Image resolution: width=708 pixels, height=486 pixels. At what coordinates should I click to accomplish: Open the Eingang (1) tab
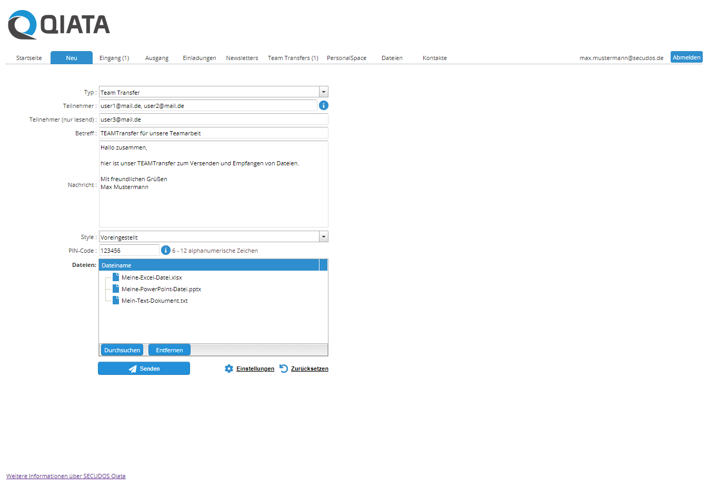[114, 58]
